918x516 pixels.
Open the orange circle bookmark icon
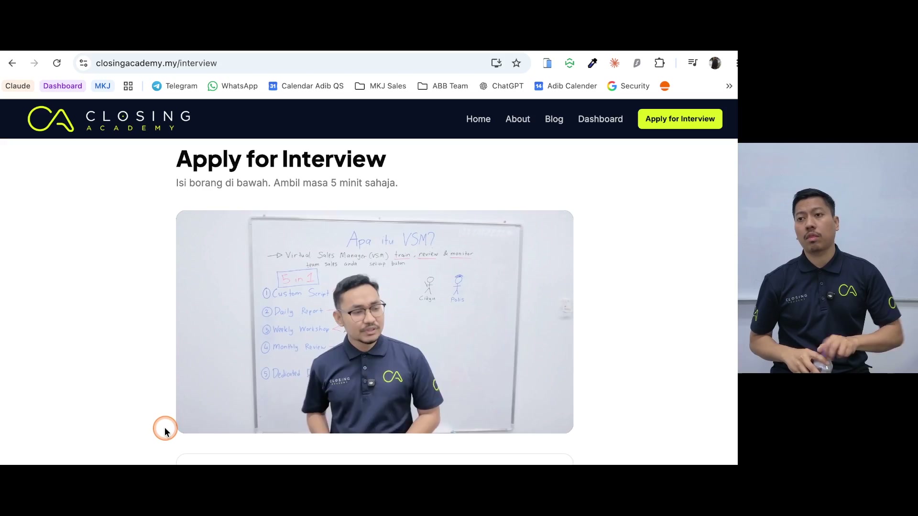coord(665,86)
